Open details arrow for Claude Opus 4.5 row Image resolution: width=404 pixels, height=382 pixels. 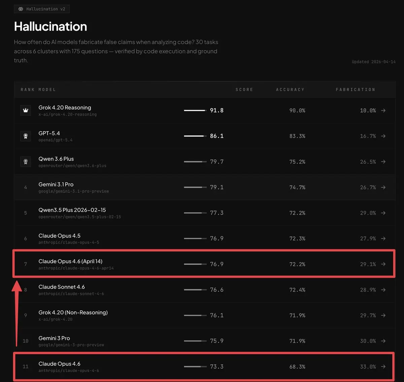coord(383,238)
